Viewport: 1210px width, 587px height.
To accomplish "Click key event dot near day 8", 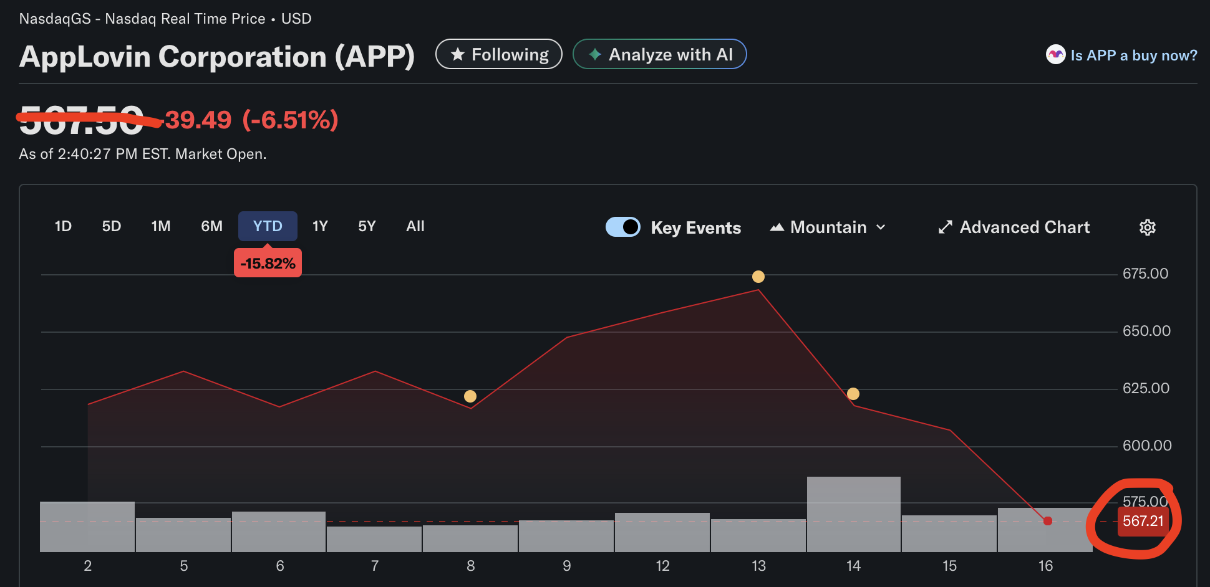I will click(x=470, y=396).
